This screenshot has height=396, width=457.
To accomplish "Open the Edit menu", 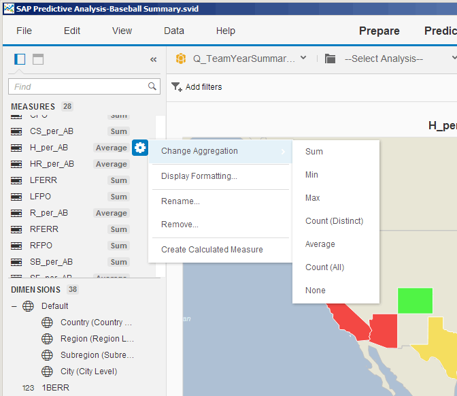I will 72,31.
